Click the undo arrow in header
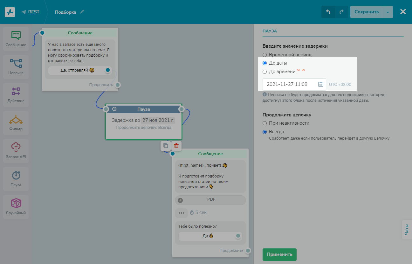Screen dimensions: 412x264 point(328,12)
